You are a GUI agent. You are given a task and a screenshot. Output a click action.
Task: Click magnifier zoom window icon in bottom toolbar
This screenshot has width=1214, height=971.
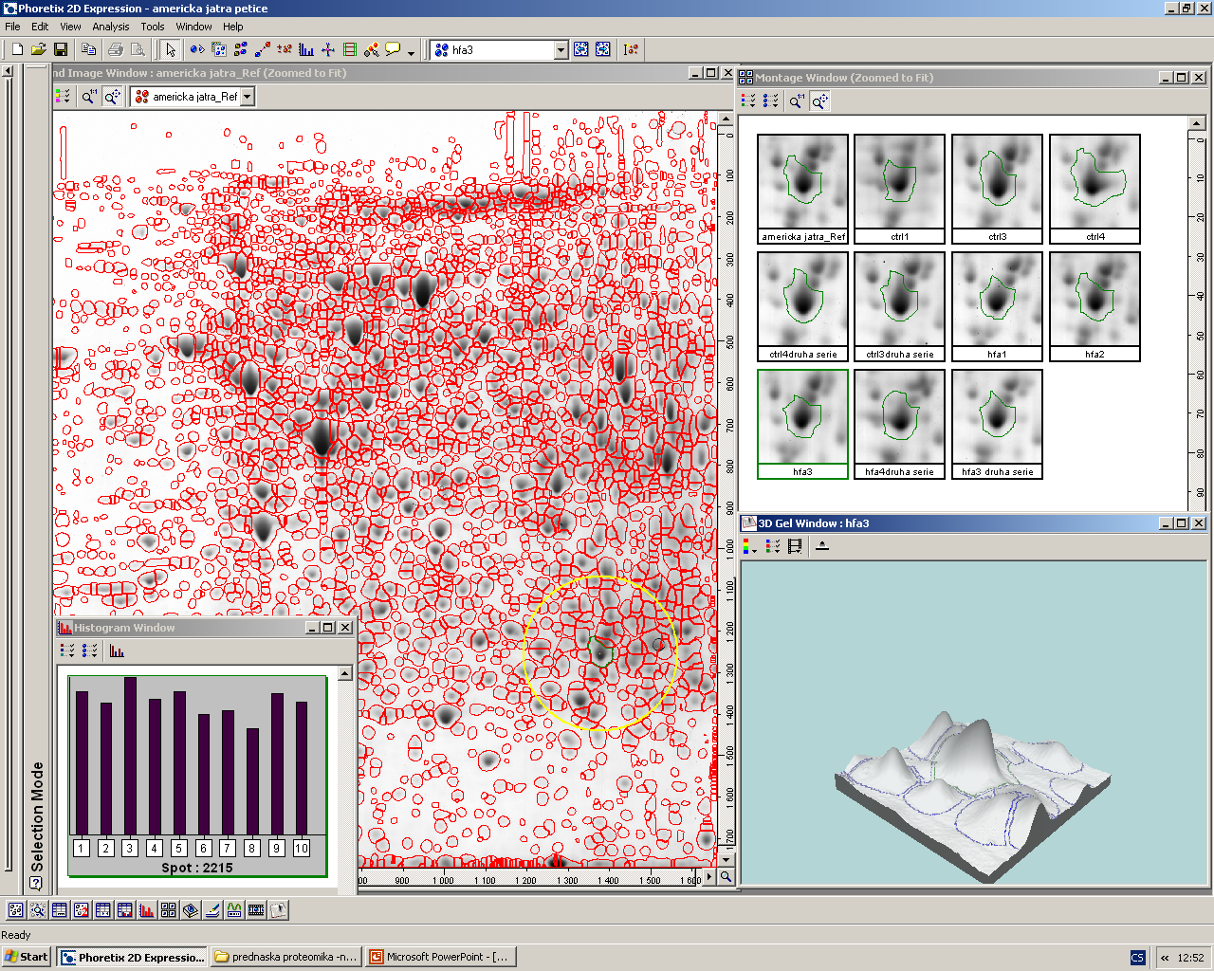pyautogui.click(x=38, y=910)
